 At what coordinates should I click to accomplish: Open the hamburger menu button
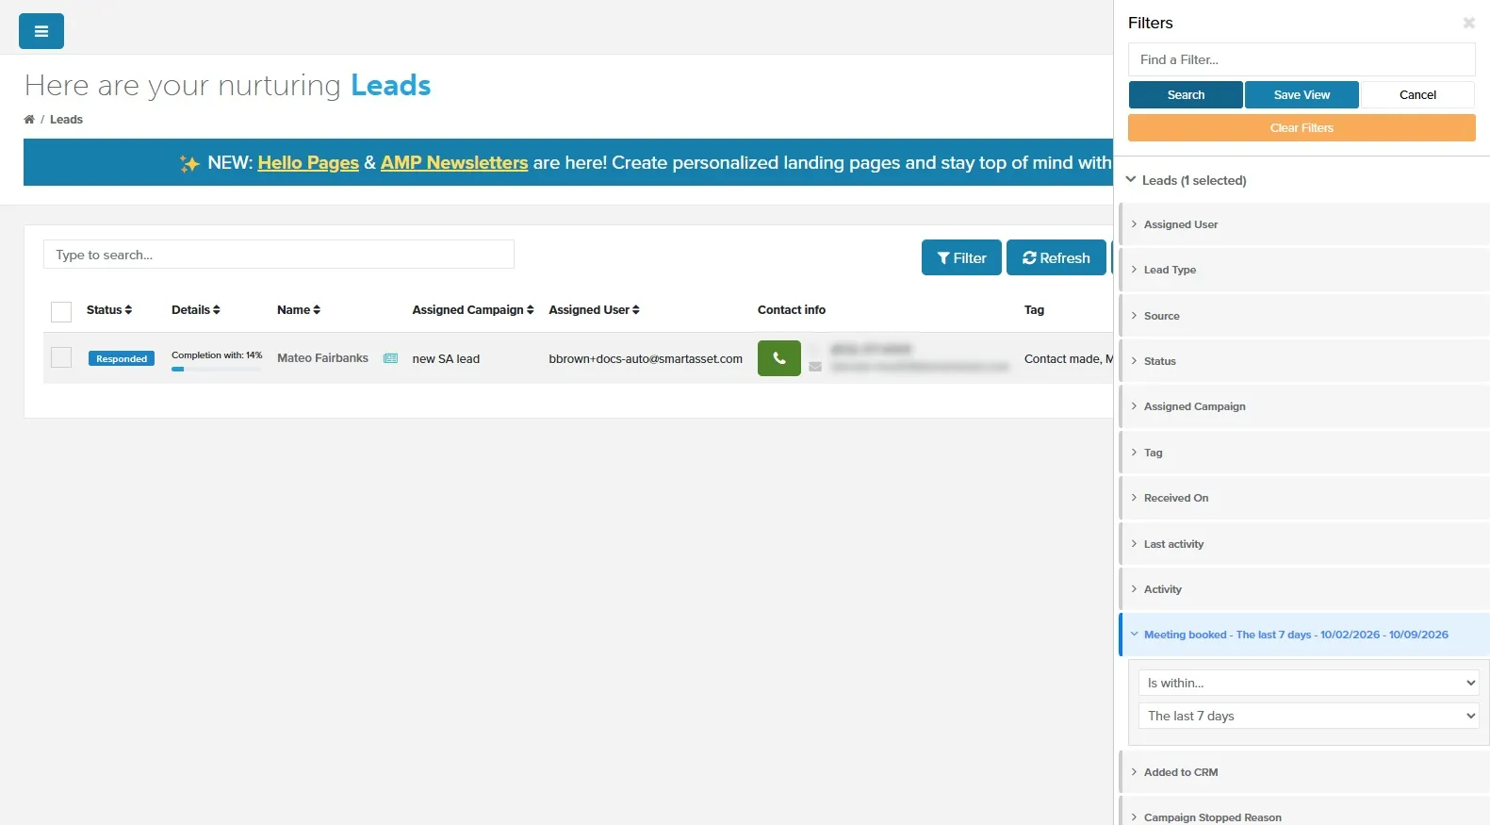(41, 31)
